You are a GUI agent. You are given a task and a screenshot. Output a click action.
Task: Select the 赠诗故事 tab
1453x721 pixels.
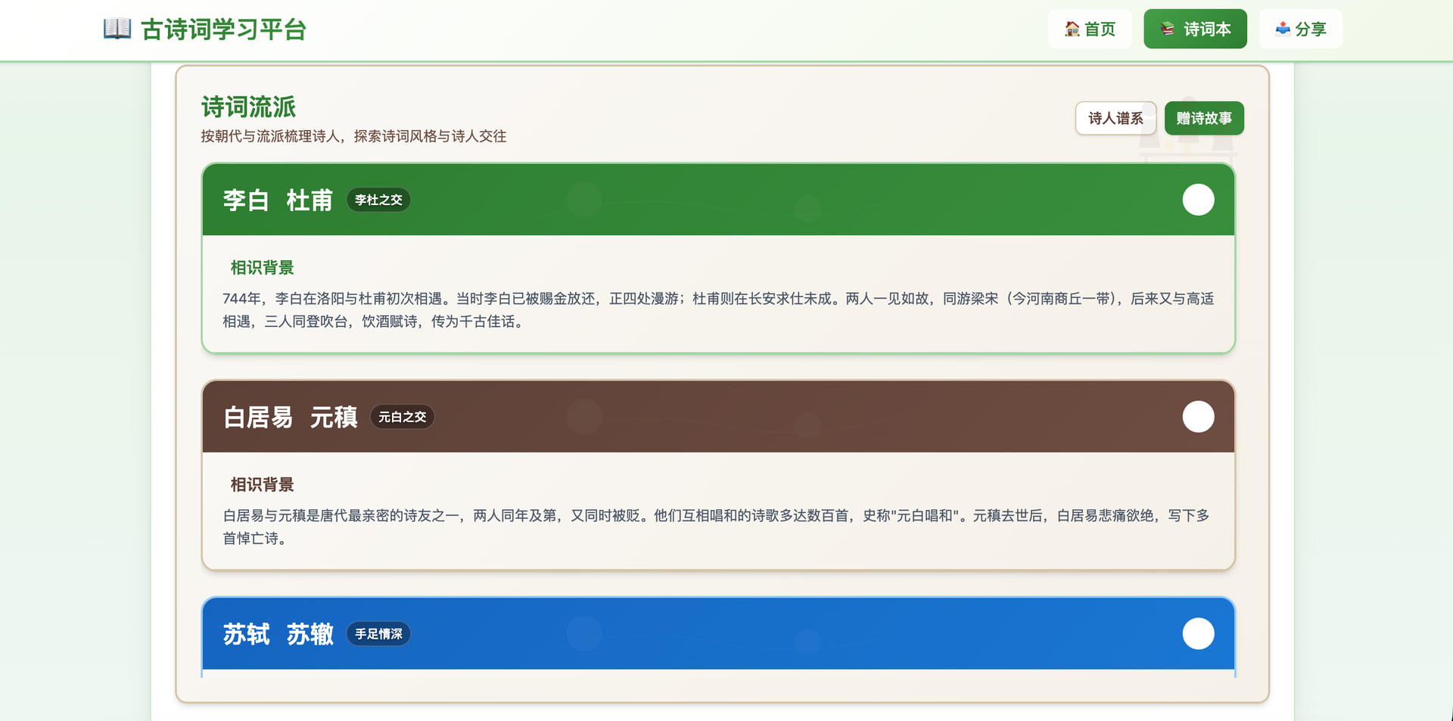point(1204,118)
